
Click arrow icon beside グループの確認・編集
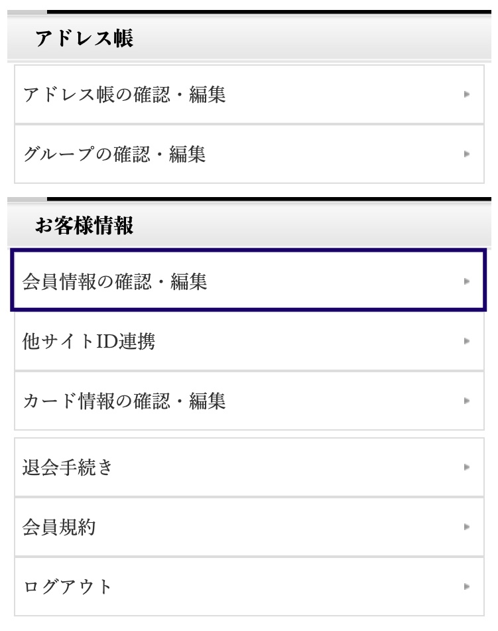467,154
